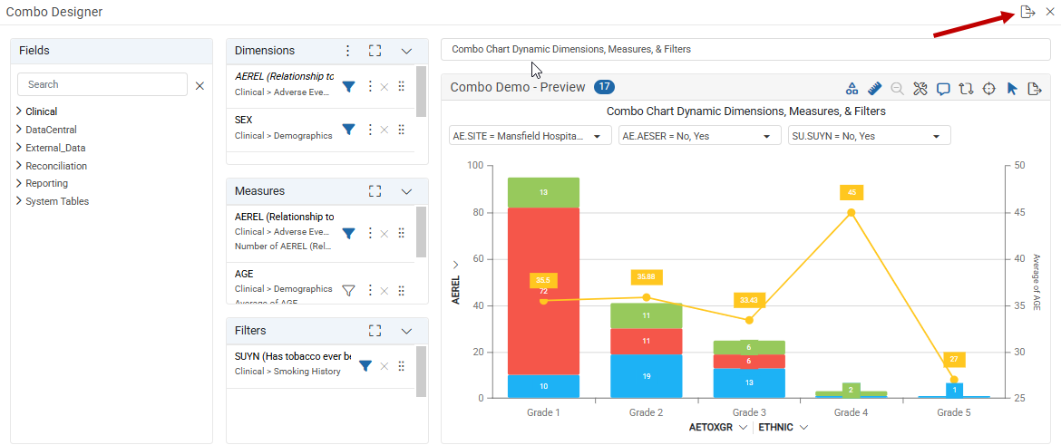1061x445 pixels.
Task: Click the swap axes arrows icon
Action: [967, 88]
